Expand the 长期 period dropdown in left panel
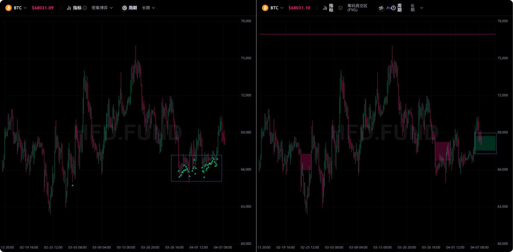 [148, 8]
